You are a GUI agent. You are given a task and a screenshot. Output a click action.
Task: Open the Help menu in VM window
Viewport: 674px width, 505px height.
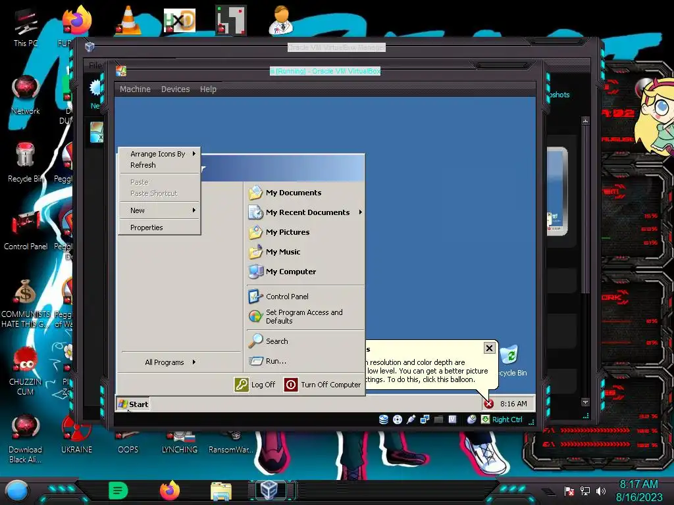point(208,89)
